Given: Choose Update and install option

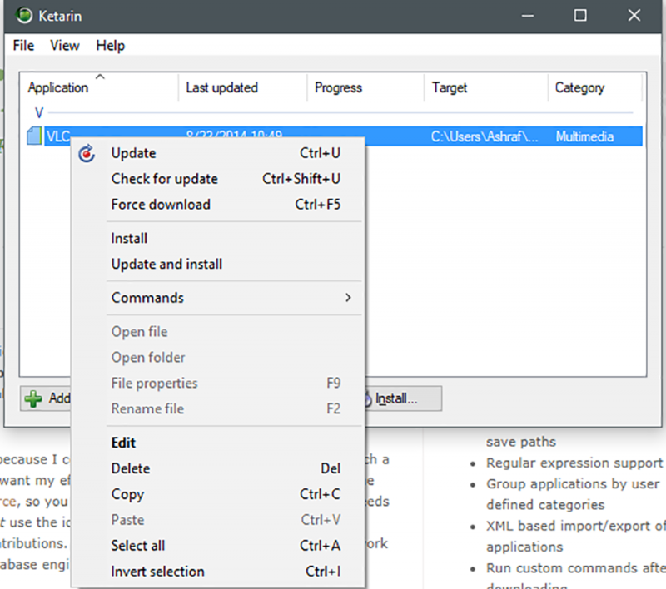Looking at the screenshot, I should coord(166,265).
